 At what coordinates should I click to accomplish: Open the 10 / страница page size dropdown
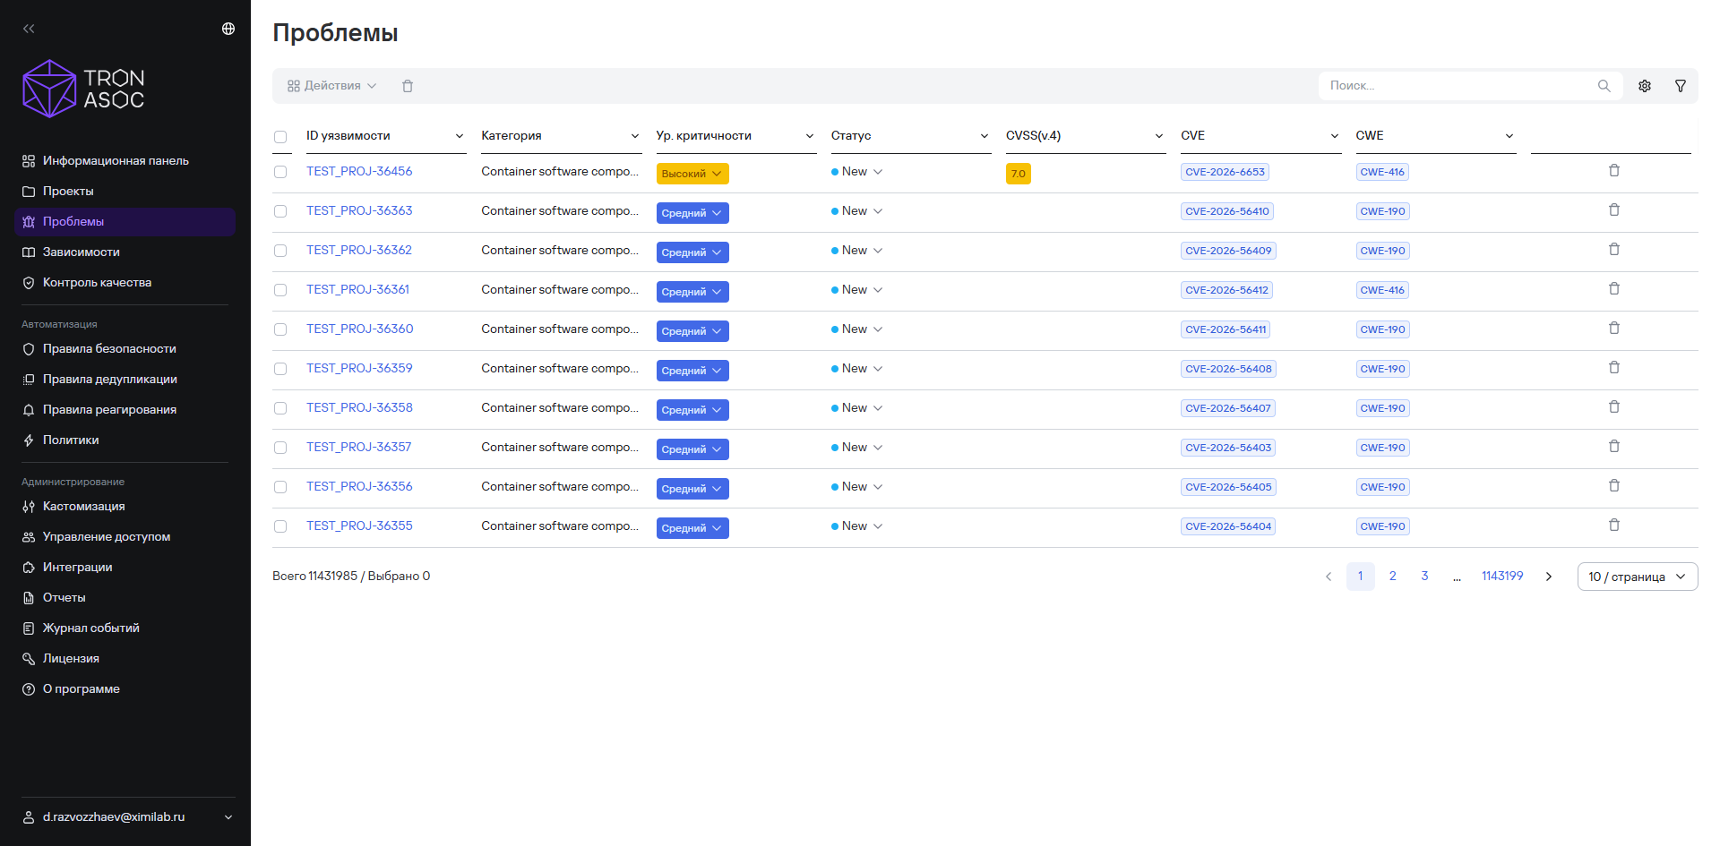click(x=1638, y=577)
